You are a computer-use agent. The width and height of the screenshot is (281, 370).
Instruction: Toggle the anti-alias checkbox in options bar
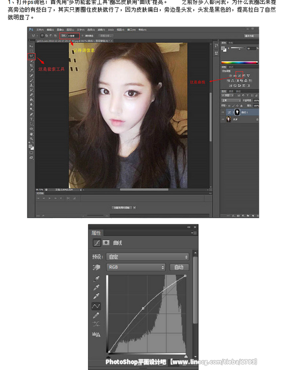82,36
